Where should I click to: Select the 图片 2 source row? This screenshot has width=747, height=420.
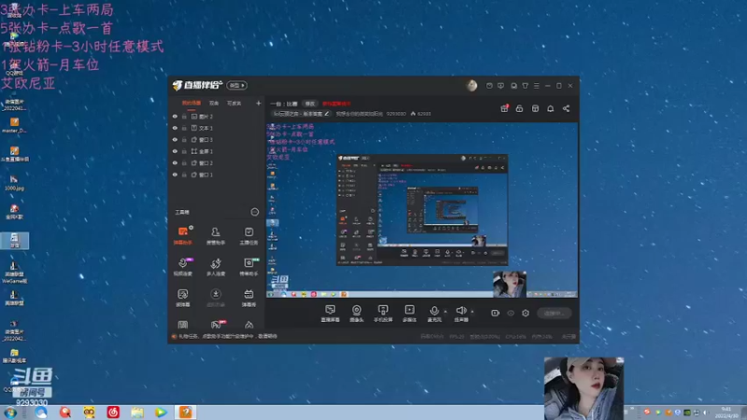point(217,117)
